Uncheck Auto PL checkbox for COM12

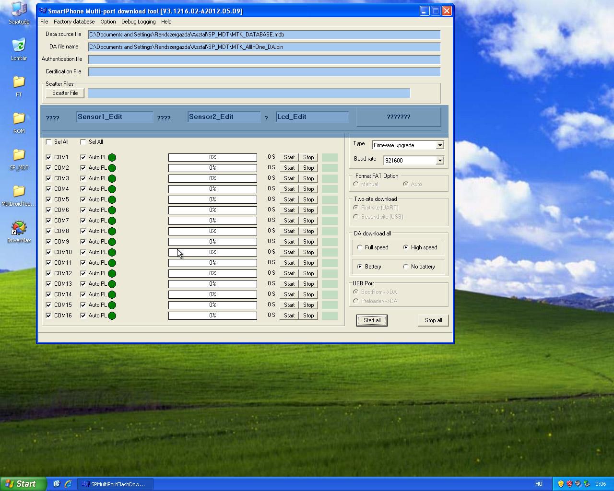pyautogui.click(x=83, y=273)
